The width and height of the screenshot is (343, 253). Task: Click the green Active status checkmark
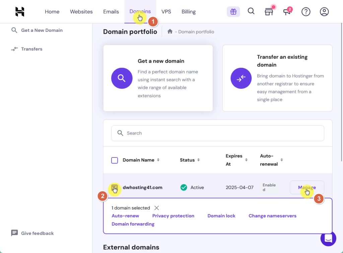(184, 187)
